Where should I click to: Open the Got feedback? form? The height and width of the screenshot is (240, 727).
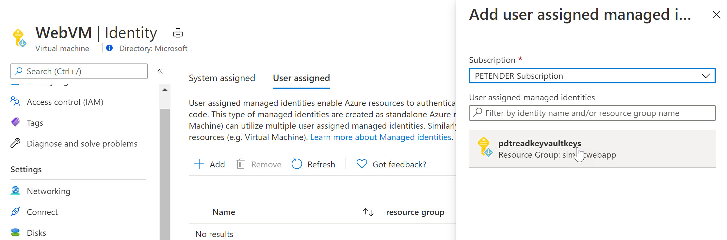point(391,164)
